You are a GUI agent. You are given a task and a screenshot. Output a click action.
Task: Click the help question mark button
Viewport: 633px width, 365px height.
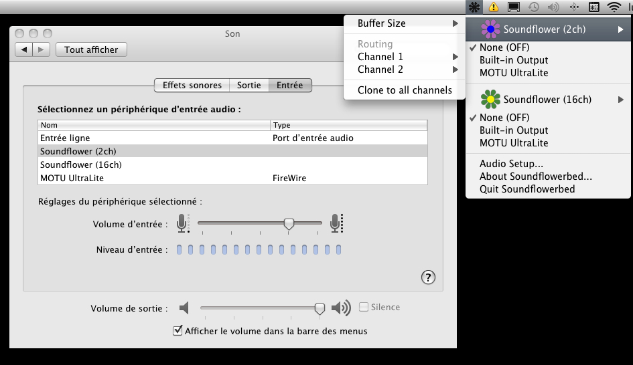[x=429, y=277]
